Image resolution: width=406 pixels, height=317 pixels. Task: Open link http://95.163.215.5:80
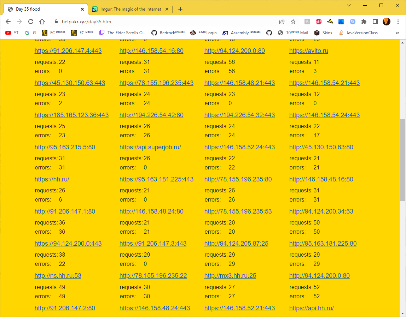(65, 147)
